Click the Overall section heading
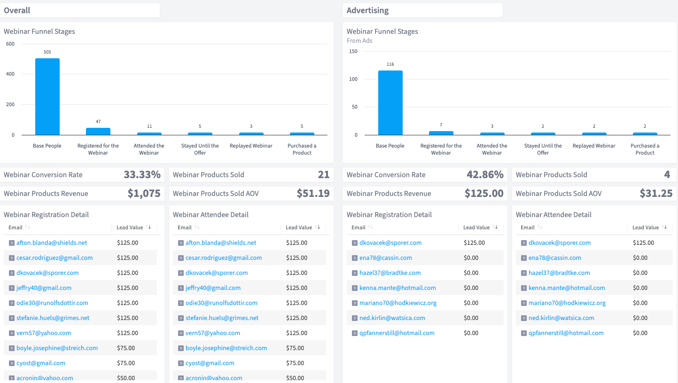 click(x=17, y=10)
